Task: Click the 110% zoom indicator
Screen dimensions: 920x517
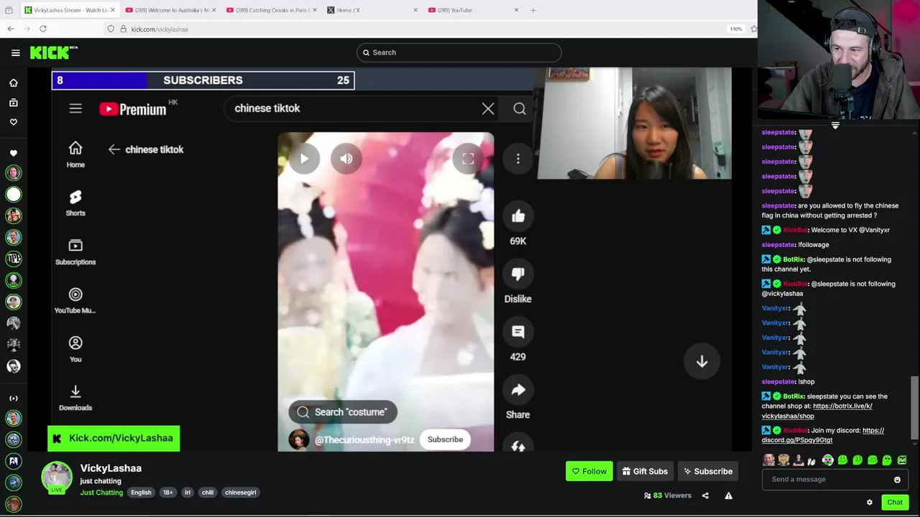Action: (x=736, y=29)
